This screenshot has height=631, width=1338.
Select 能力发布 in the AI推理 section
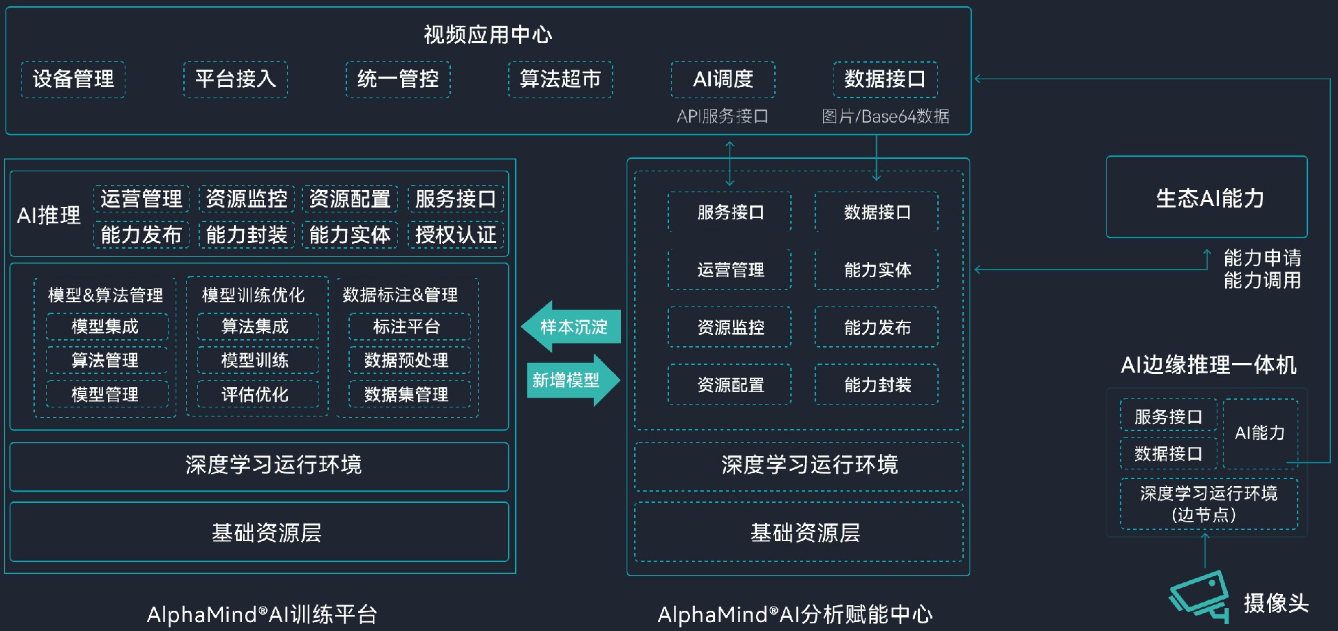click(x=141, y=235)
